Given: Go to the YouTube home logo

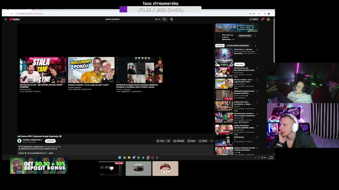Looking at the screenshot, I should click(x=15, y=19).
